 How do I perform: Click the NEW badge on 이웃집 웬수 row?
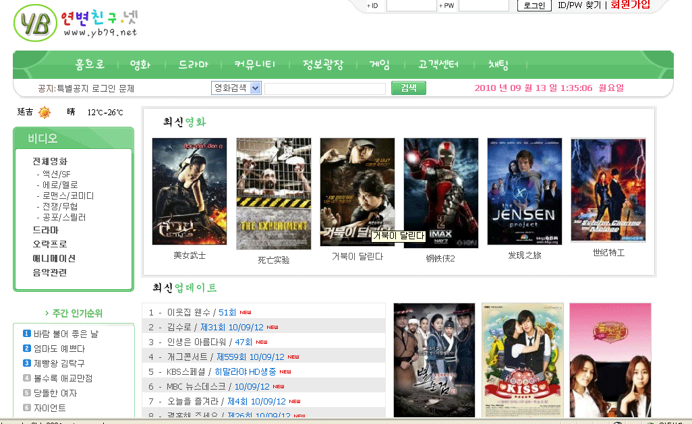click(x=246, y=312)
